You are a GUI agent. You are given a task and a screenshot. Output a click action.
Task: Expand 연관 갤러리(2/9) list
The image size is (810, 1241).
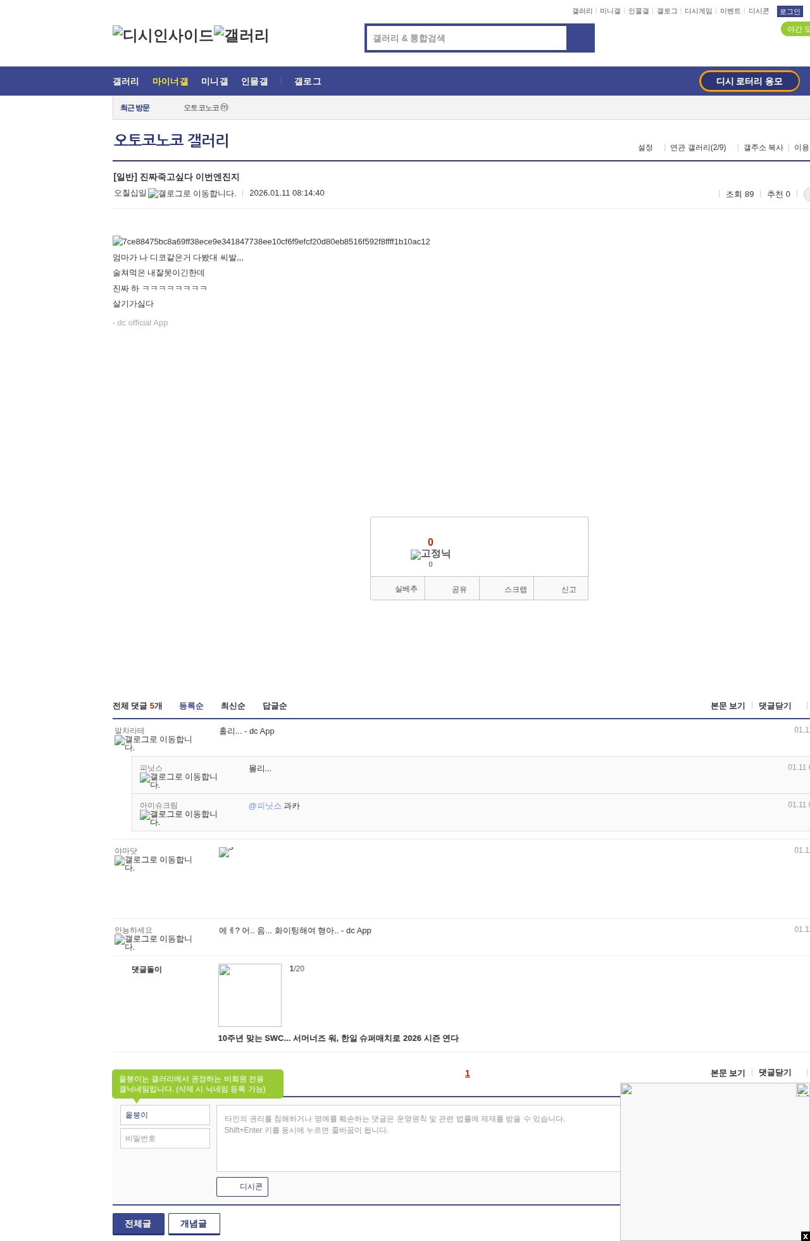coord(698,148)
